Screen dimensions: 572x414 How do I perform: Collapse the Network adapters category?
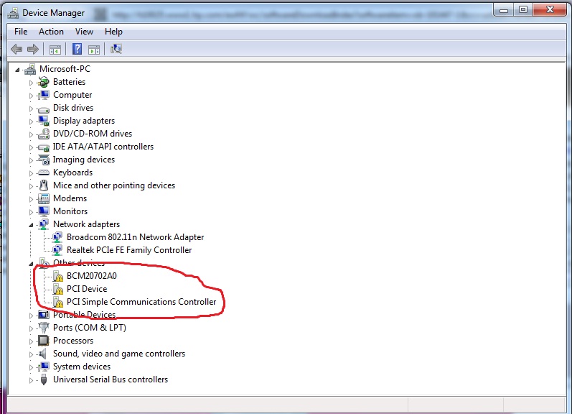coord(31,225)
